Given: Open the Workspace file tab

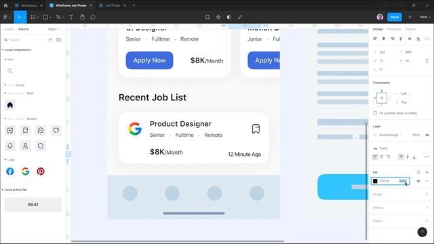Looking at the screenshot, I should click(28, 5).
